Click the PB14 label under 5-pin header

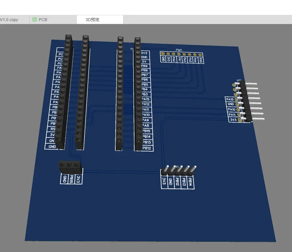(x=190, y=182)
